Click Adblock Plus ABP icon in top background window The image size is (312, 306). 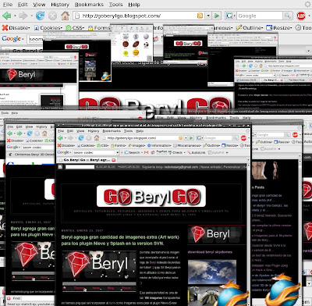tap(301, 16)
